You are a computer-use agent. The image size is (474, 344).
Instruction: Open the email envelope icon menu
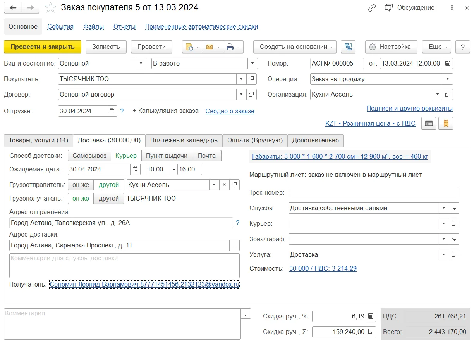[213, 47]
